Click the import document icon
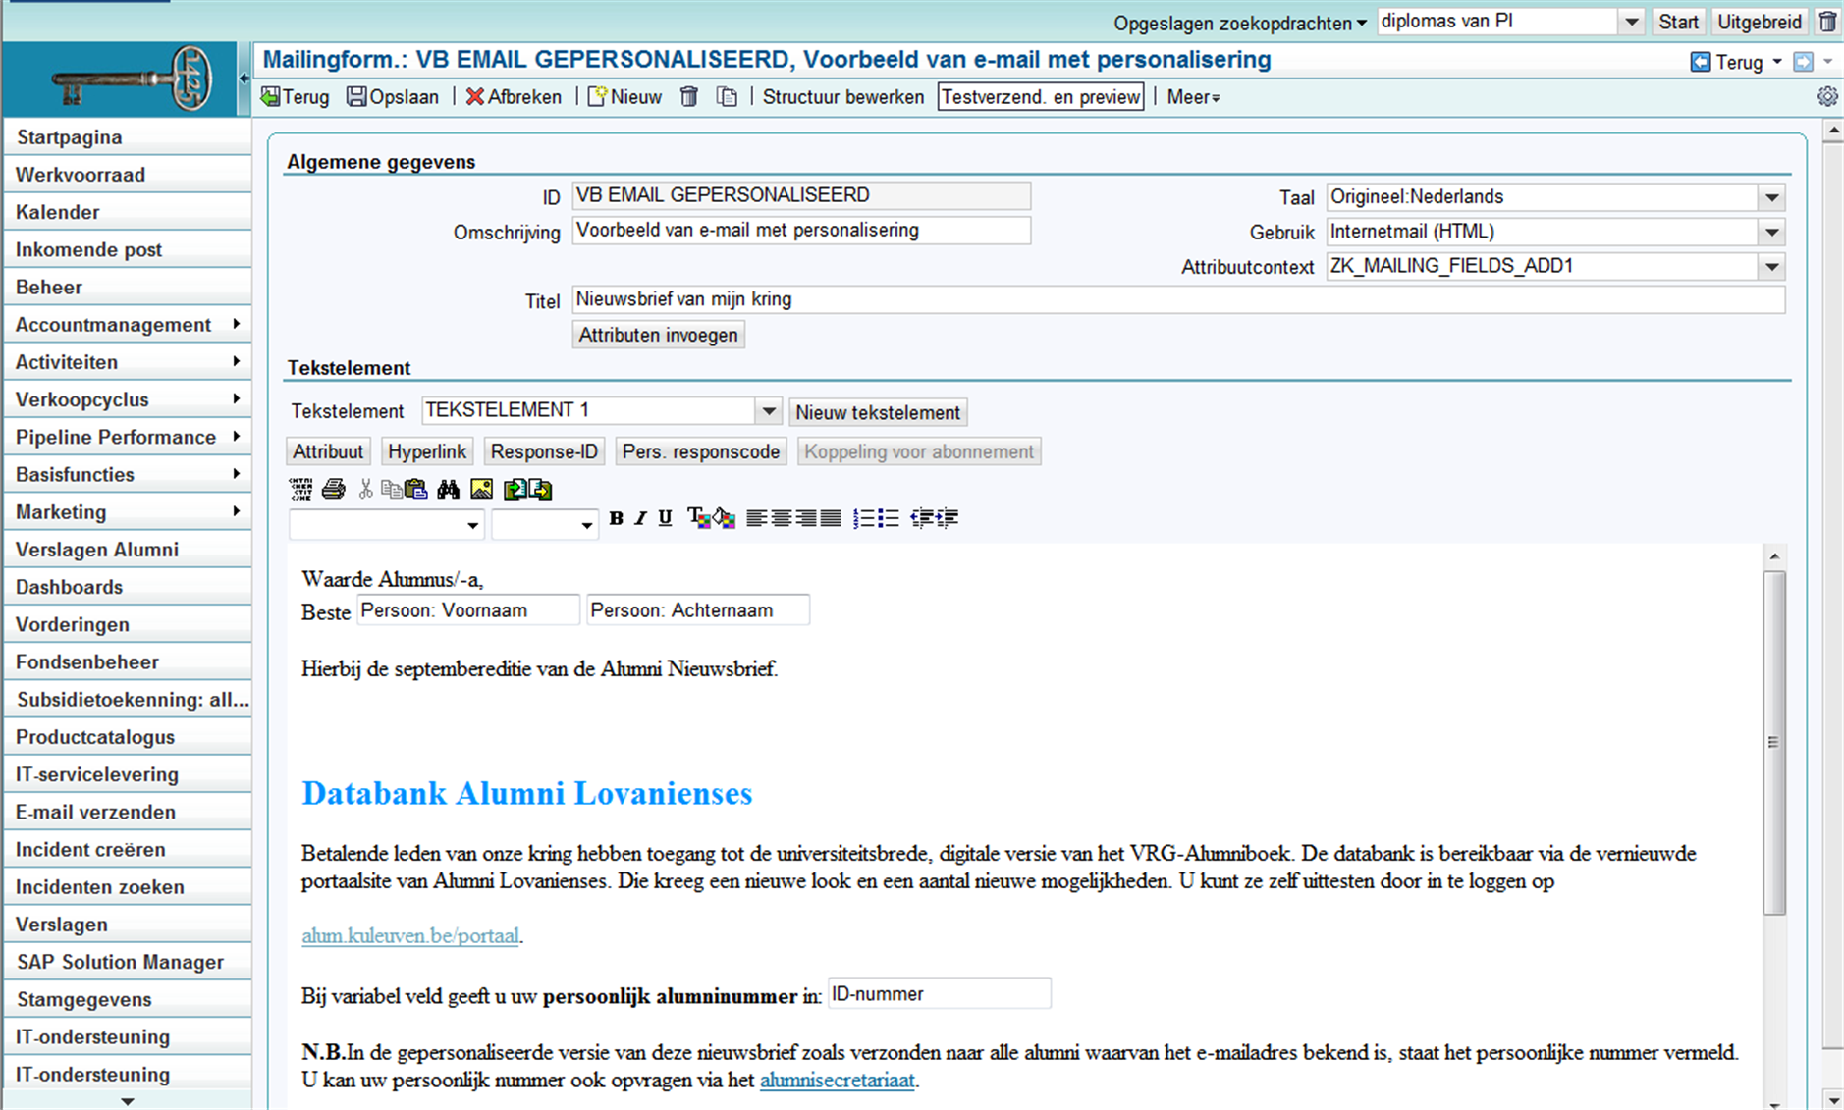The height and width of the screenshot is (1110, 1844). 515,489
